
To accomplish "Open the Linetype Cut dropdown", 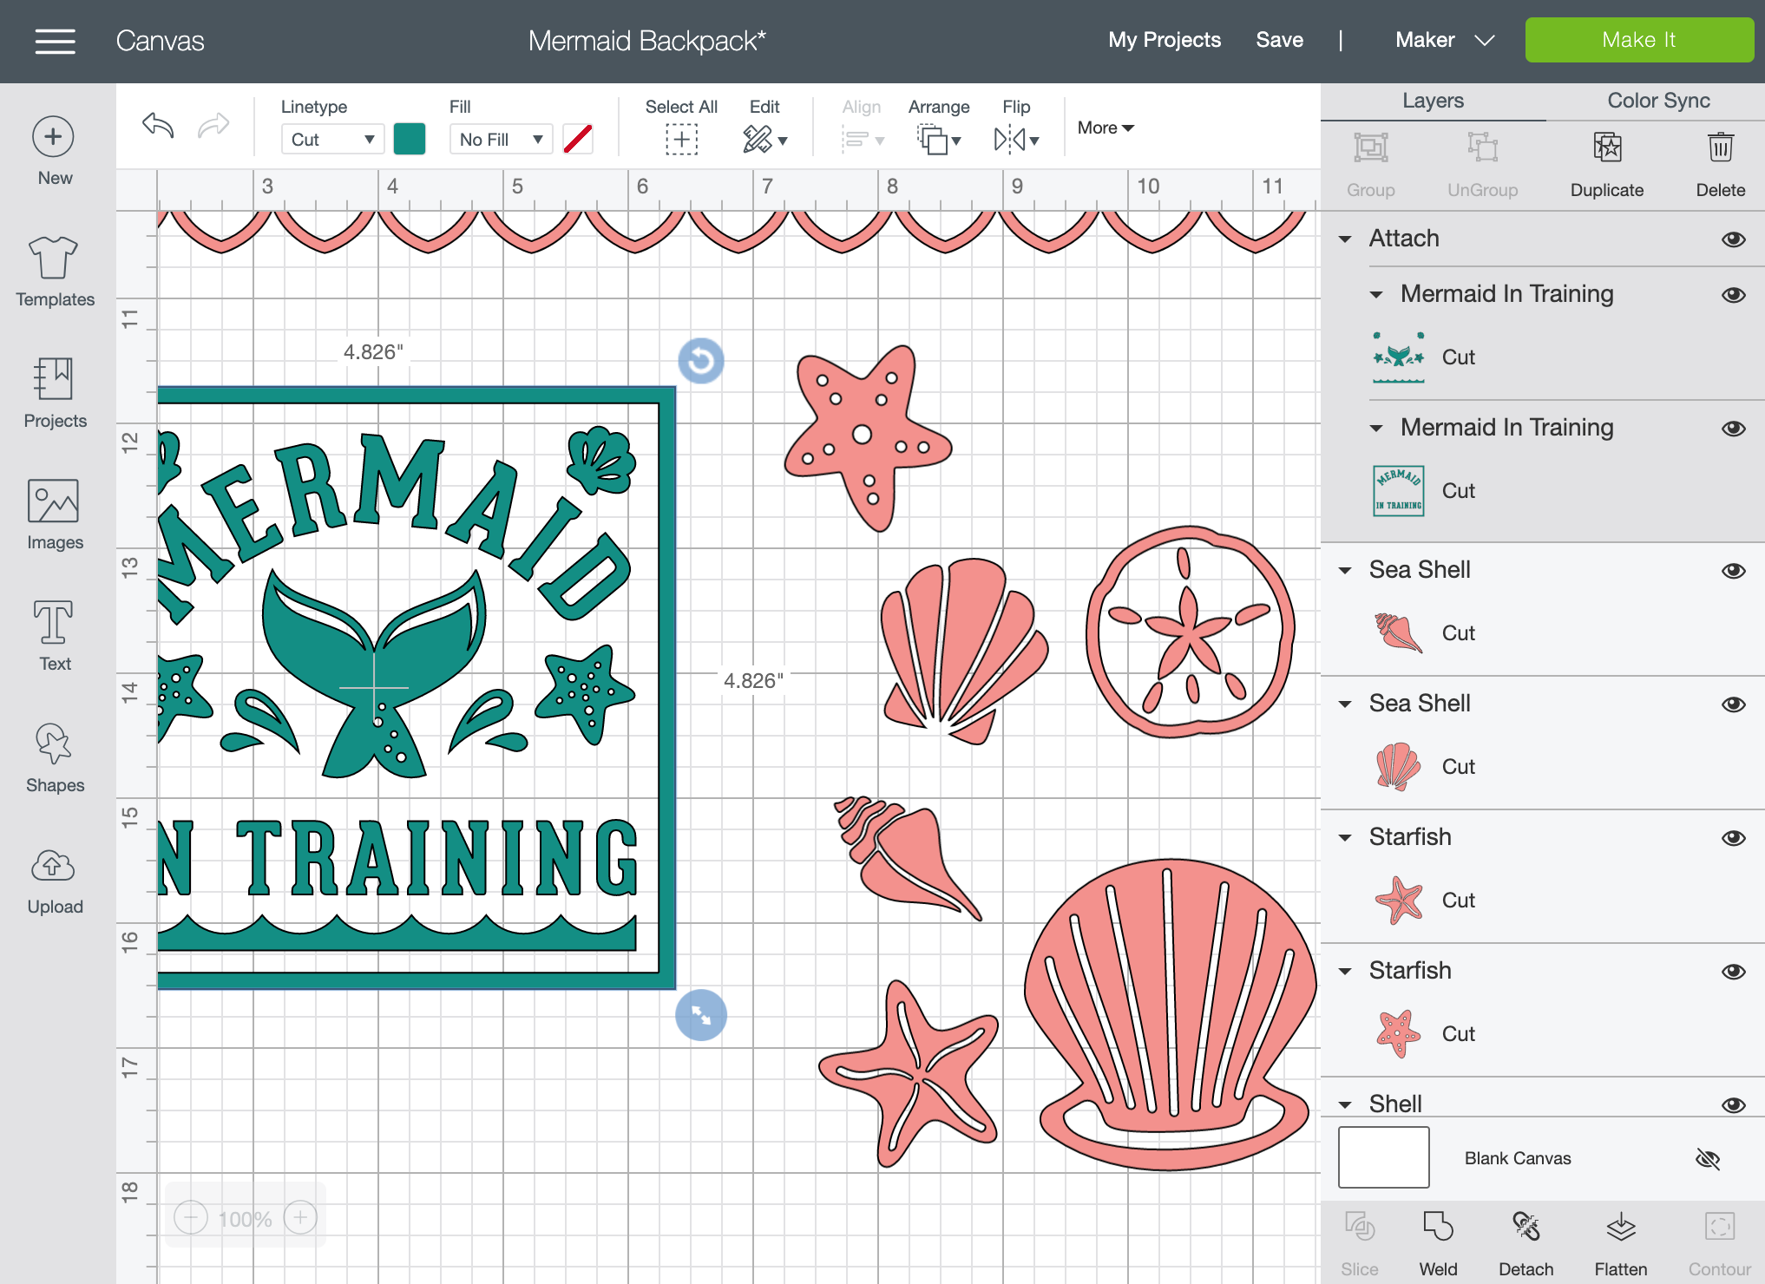I will (332, 140).
